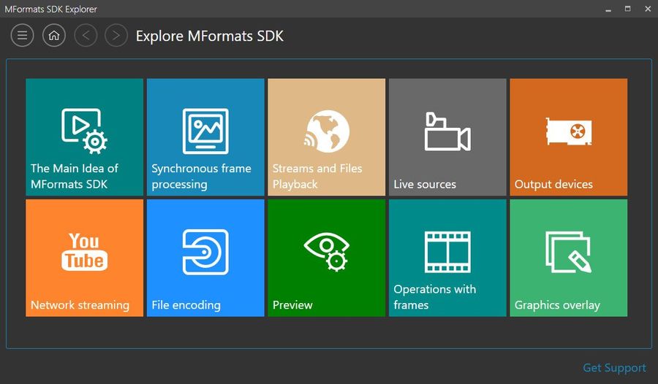Image resolution: width=658 pixels, height=384 pixels.
Task: Click the Live sources camera tile
Action: pos(447,137)
